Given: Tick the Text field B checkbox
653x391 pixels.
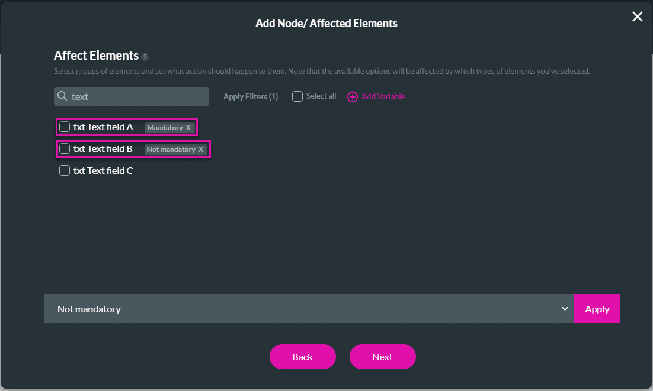Looking at the screenshot, I should 65,149.
